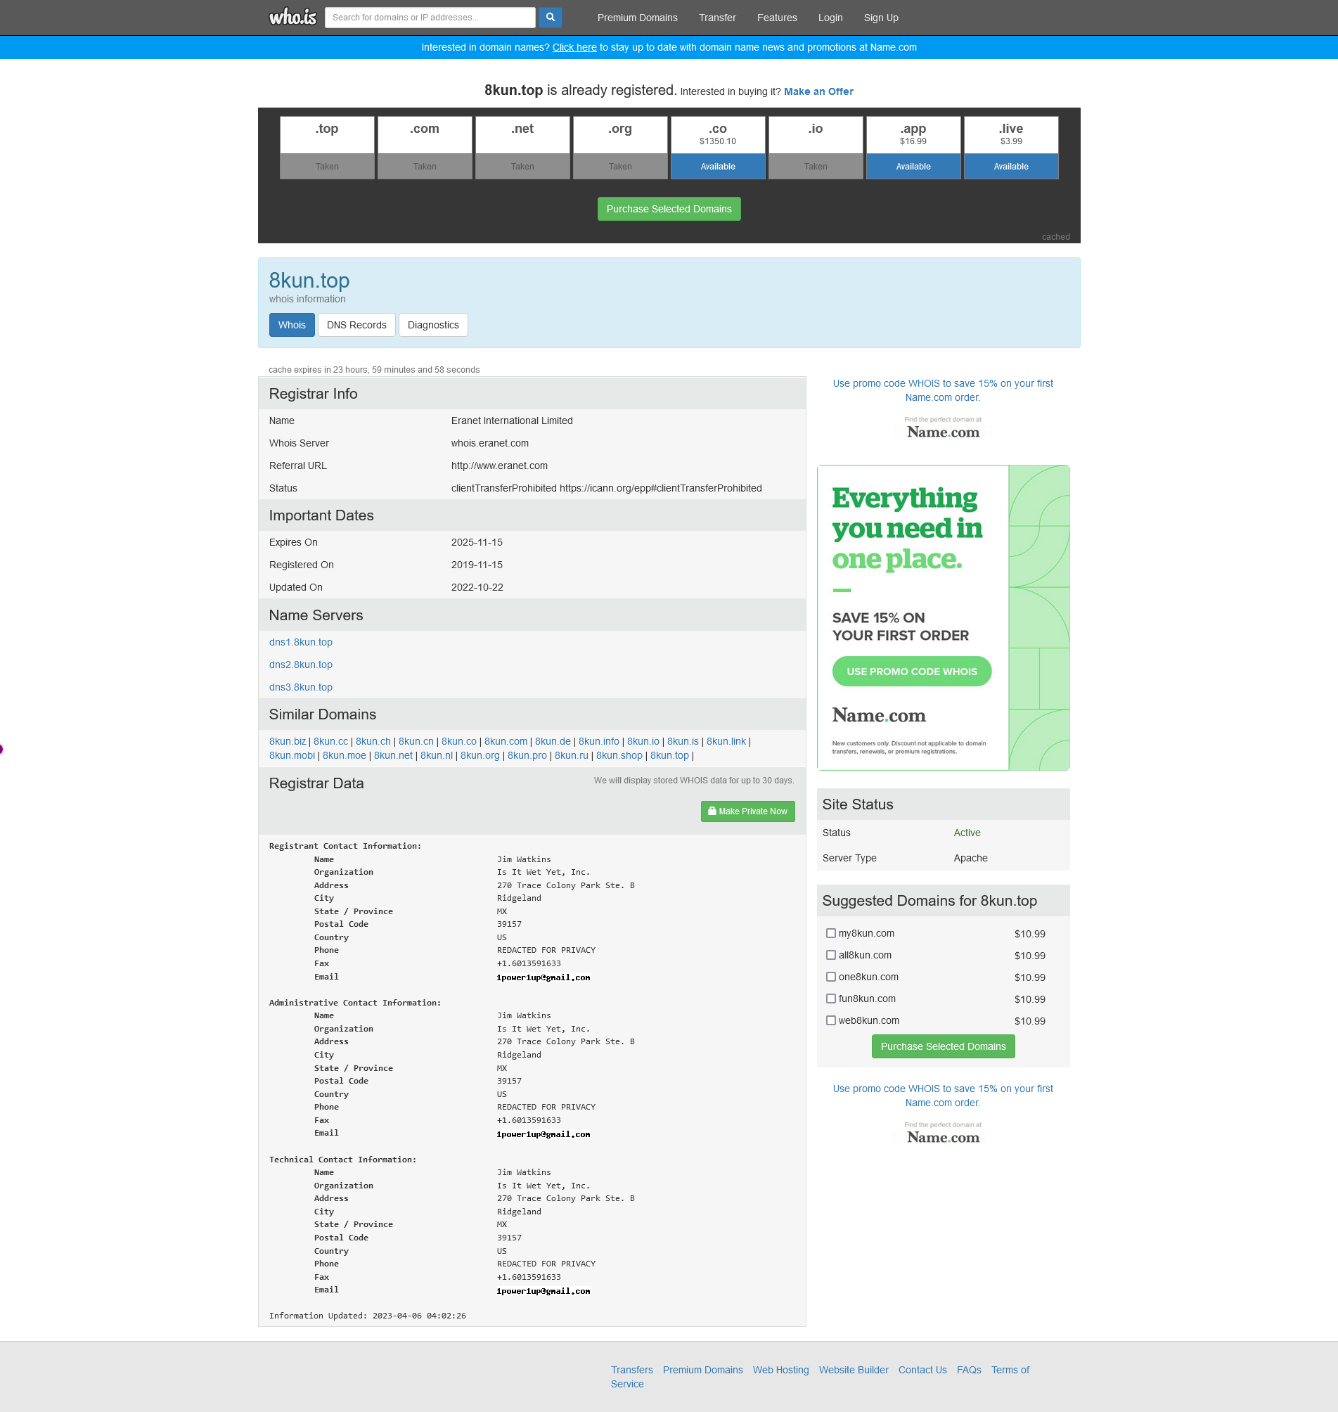This screenshot has width=1338, height=1412.
Task: Click the taken .io domain tile
Action: click(815, 148)
